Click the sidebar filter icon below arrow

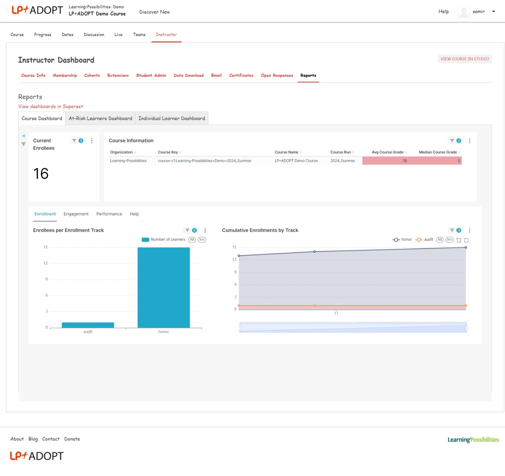coord(24,144)
